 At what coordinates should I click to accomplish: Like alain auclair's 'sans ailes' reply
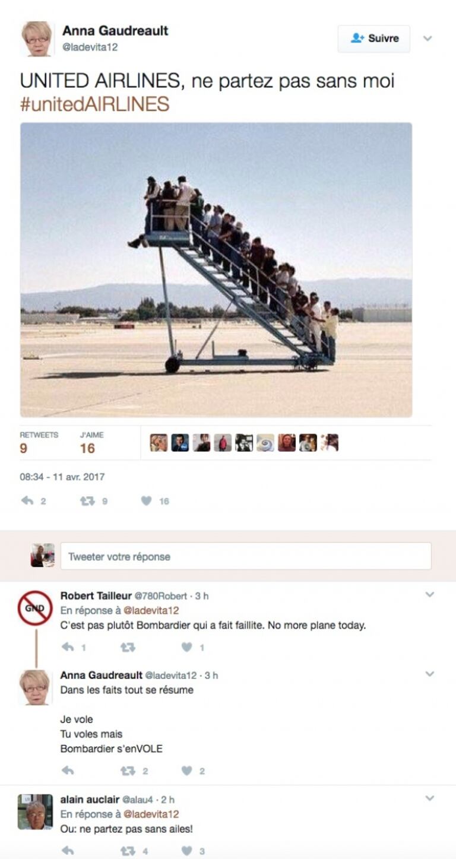186,851
